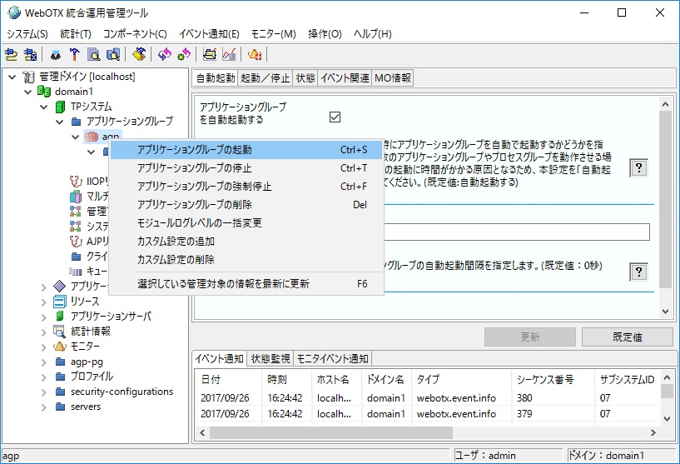Select カスタム設定の削除 menu entry

pyautogui.click(x=246, y=259)
